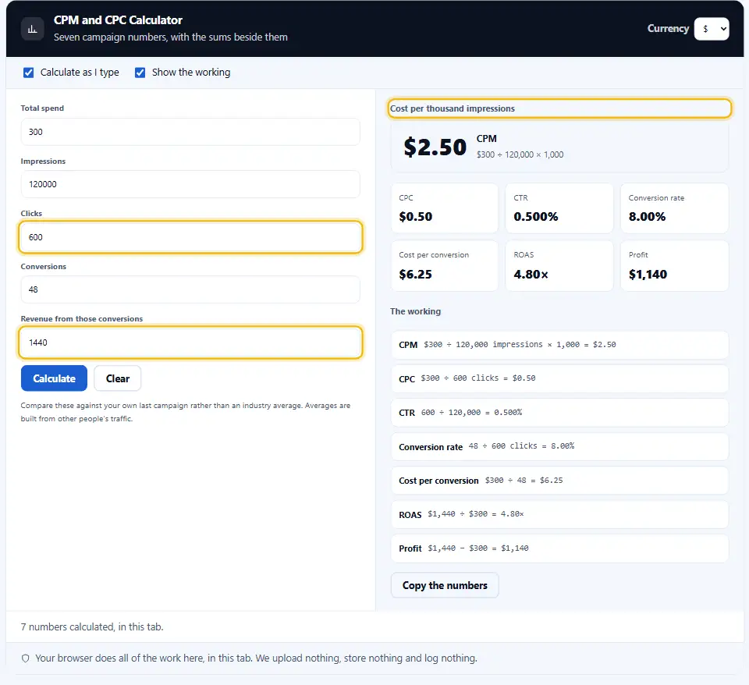Click the CTR 0.500% result card
749x685 pixels.
[559, 208]
